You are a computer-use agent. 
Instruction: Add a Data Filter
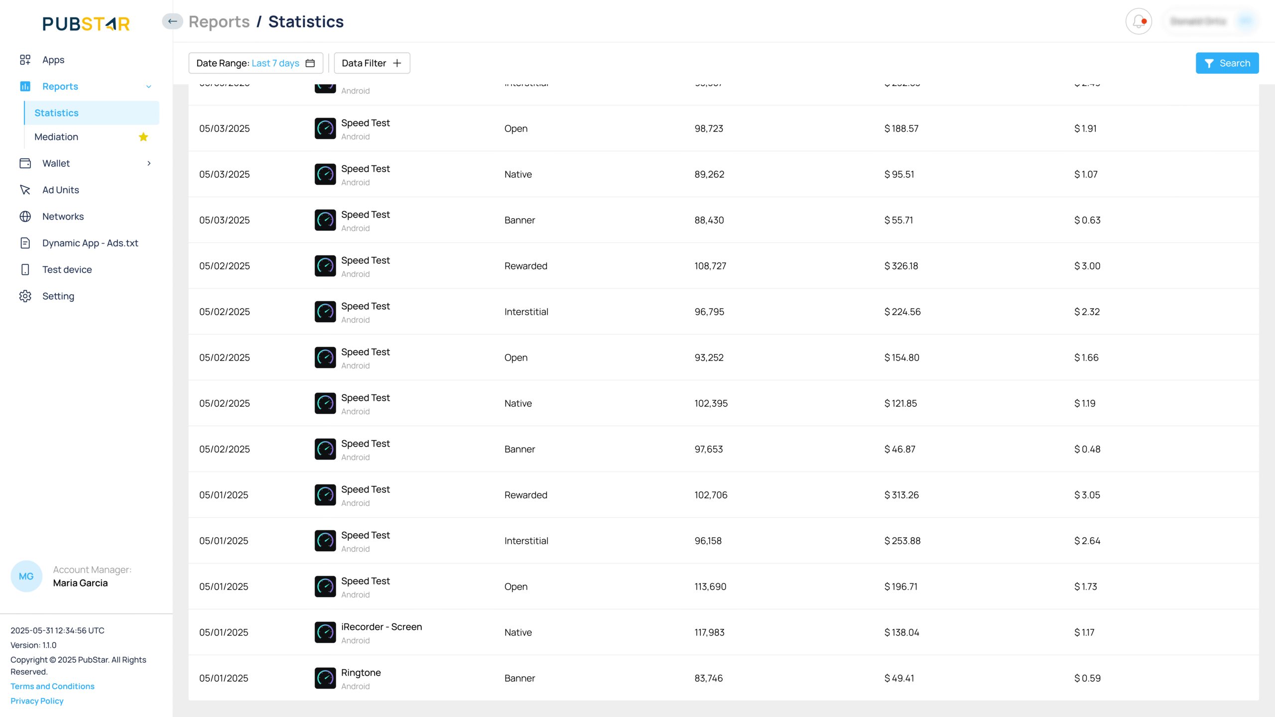click(372, 63)
